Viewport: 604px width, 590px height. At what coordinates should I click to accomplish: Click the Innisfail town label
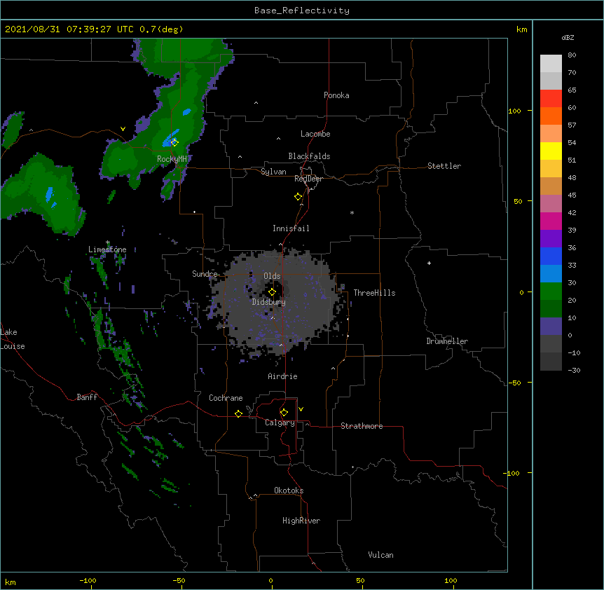coord(291,228)
